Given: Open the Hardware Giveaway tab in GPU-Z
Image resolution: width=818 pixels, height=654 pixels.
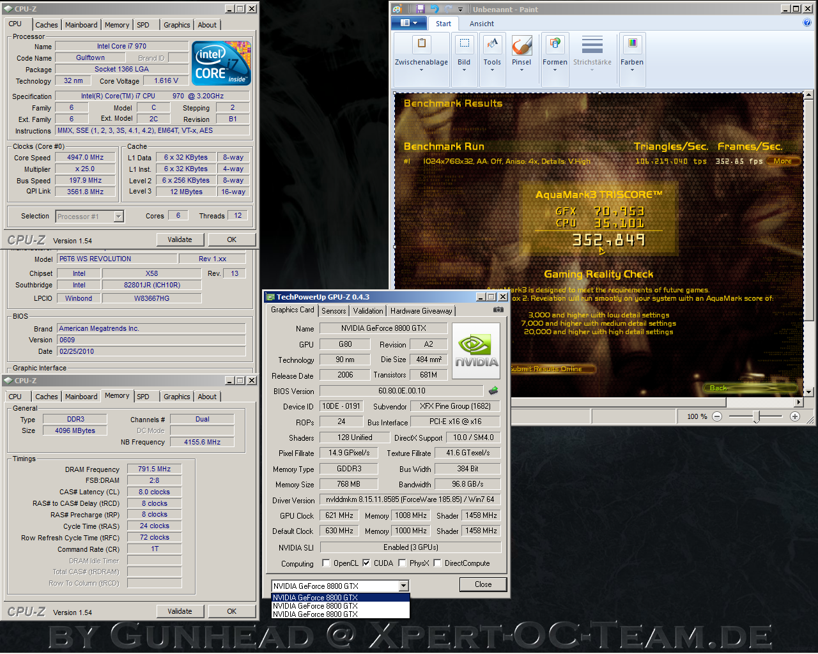Looking at the screenshot, I should pos(421,311).
